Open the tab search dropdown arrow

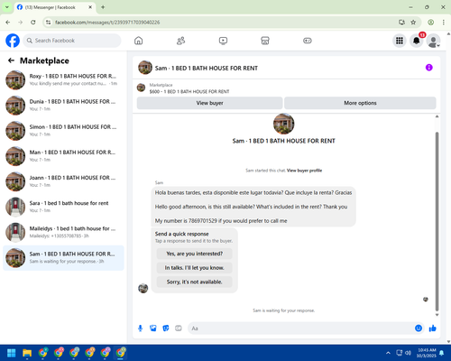[x=6, y=7]
